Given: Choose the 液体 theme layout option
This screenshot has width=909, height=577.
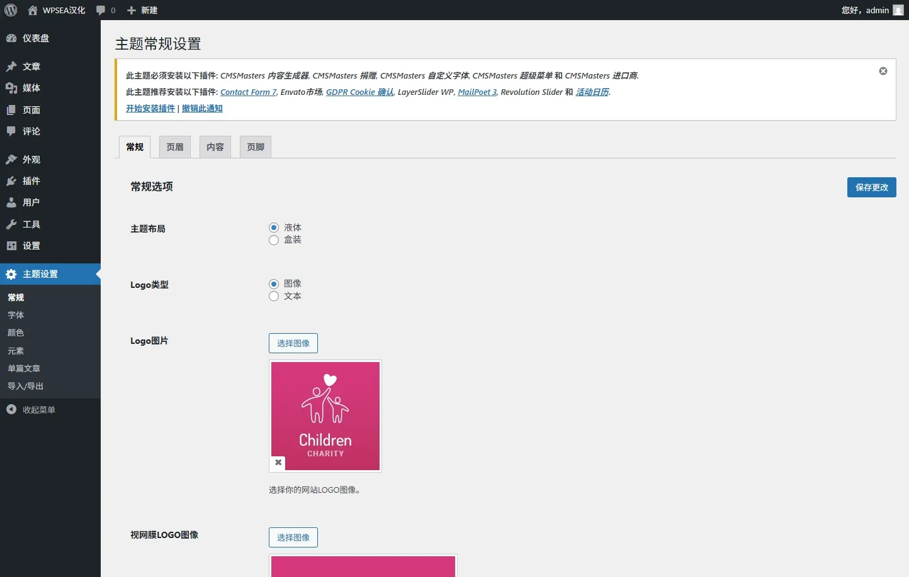Looking at the screenshot, I should [274, 228].
